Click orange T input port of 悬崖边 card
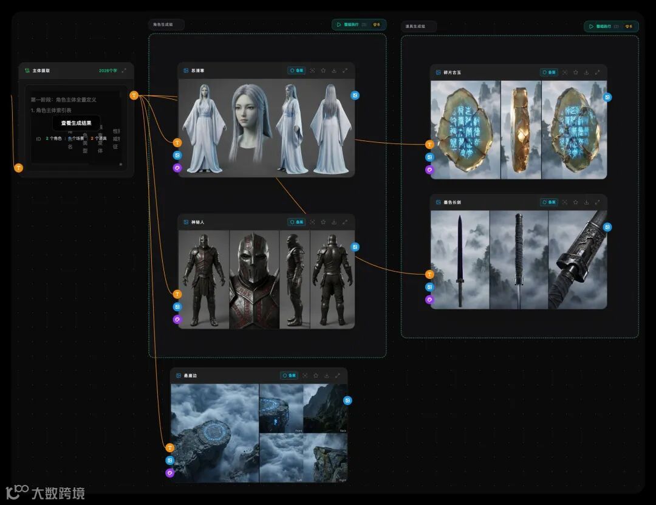The height and width of the screenshot is (505, 656). click(170, 448)
